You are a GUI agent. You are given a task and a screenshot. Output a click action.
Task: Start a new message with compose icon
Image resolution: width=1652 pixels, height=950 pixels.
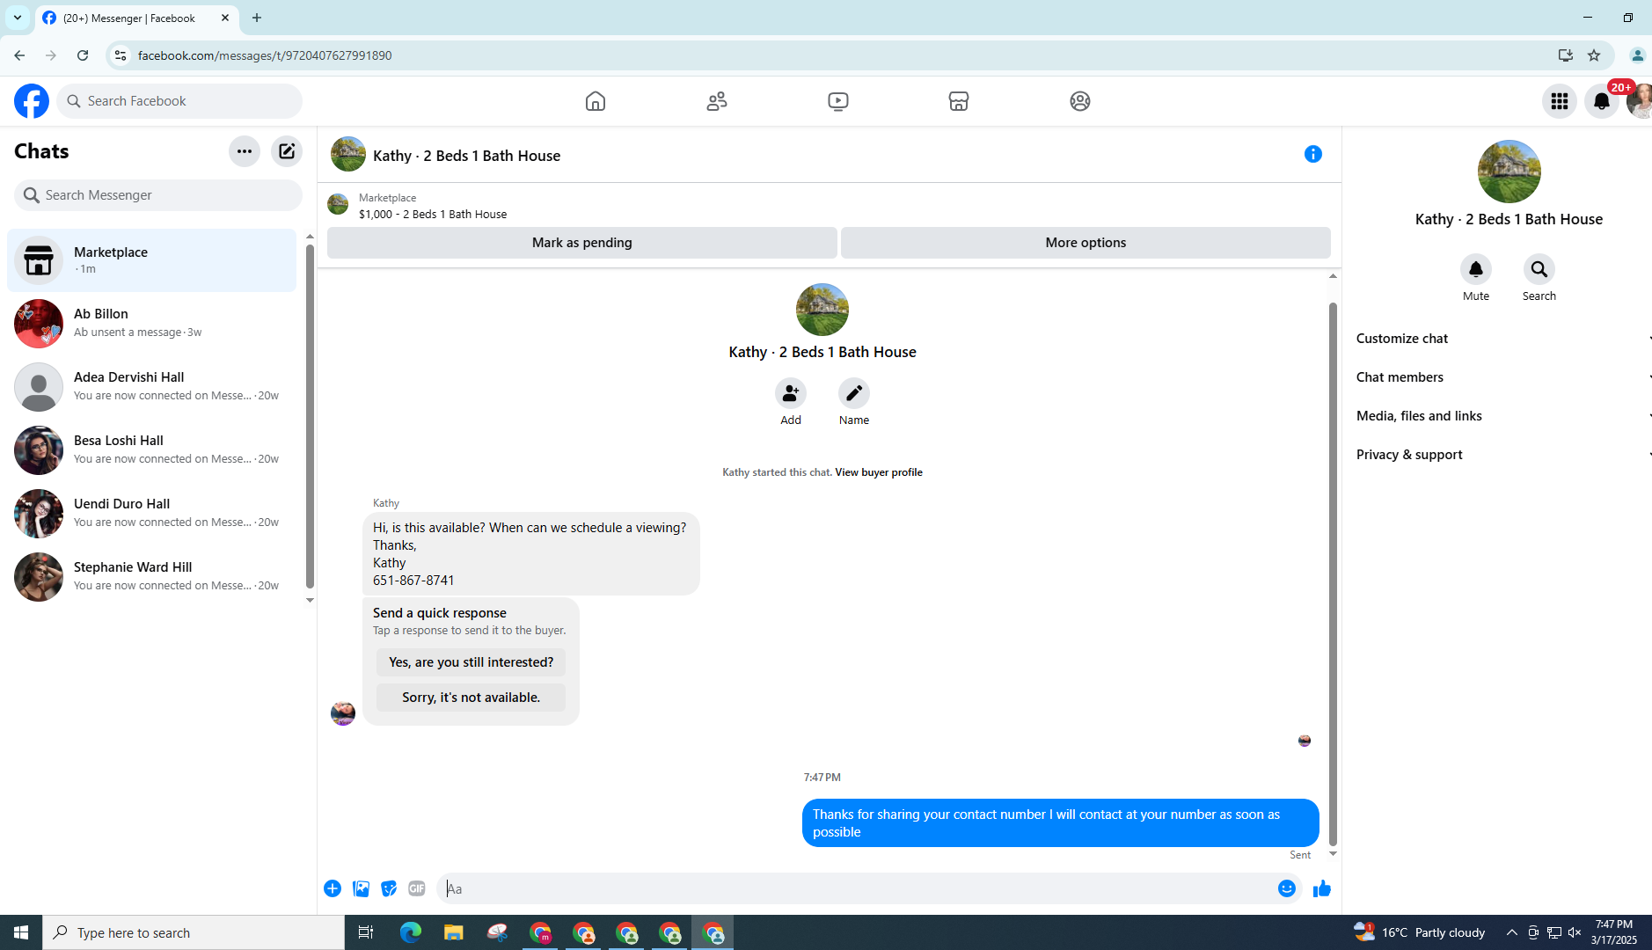287,151
